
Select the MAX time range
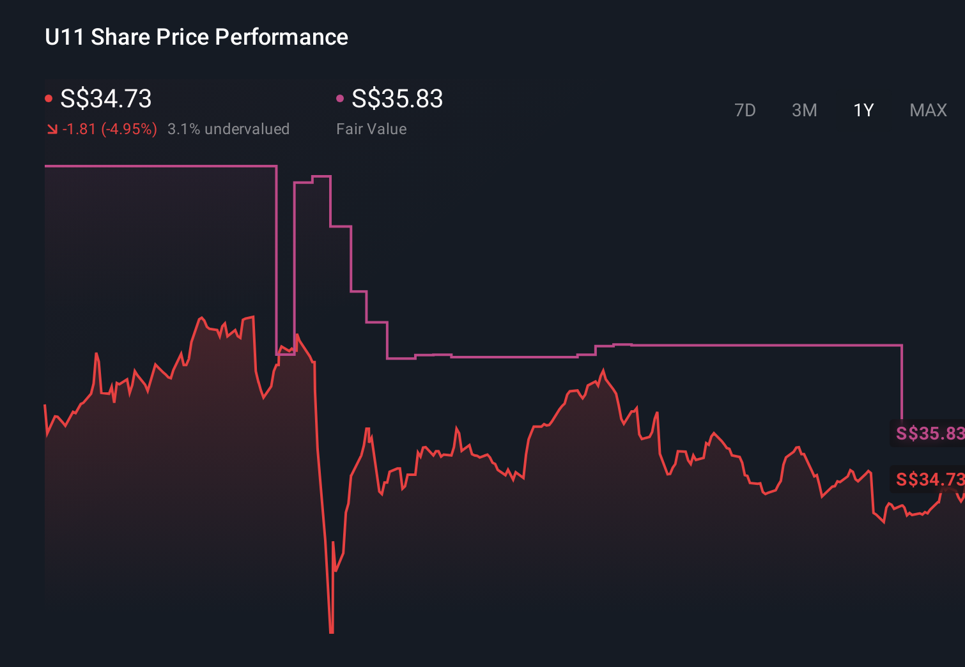click(x=927, y=110)
